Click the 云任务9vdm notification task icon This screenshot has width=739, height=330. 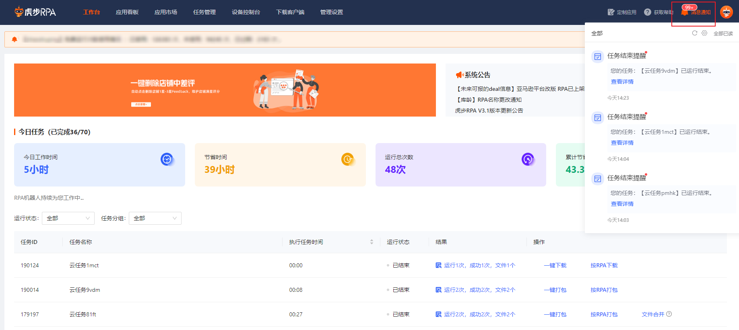tap(598, 57)
